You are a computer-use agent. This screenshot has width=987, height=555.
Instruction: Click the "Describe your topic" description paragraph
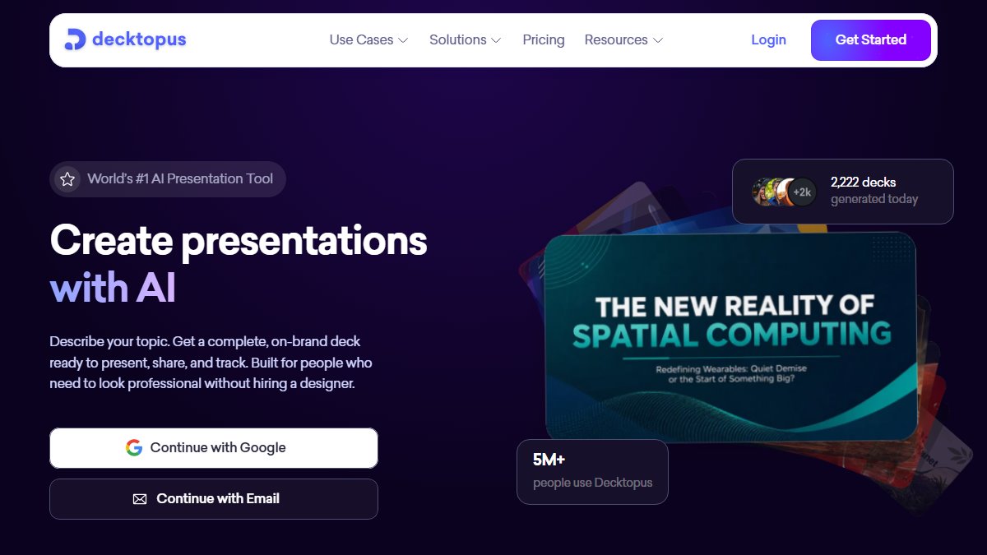coord(211,362)
